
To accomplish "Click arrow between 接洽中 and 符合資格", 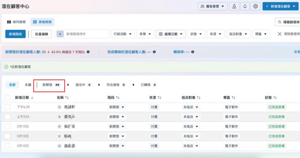I will (99, 85).
